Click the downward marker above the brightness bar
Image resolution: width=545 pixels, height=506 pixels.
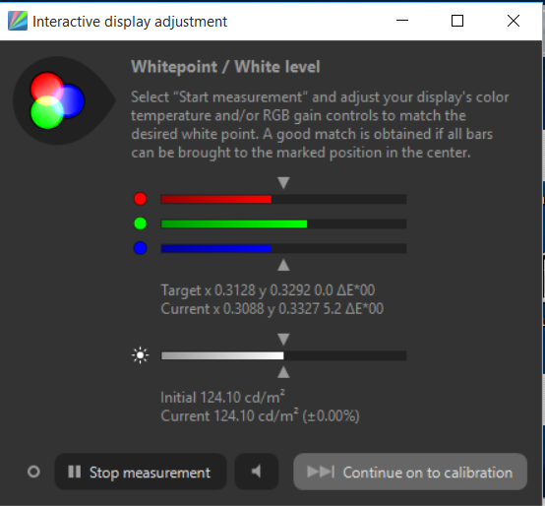tap(283, 339)
